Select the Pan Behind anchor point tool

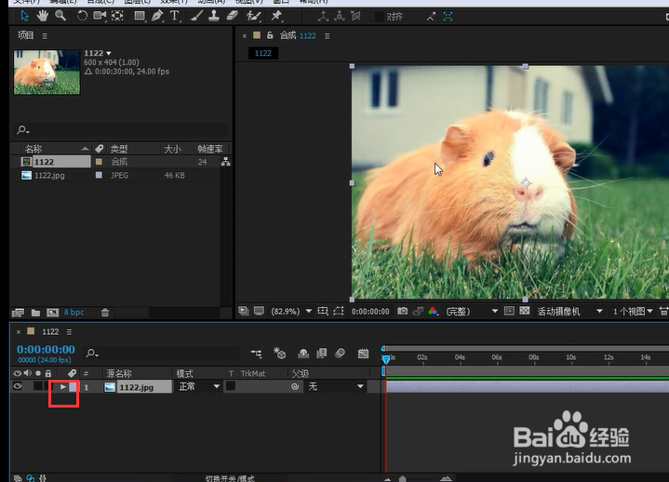point(117,16)
